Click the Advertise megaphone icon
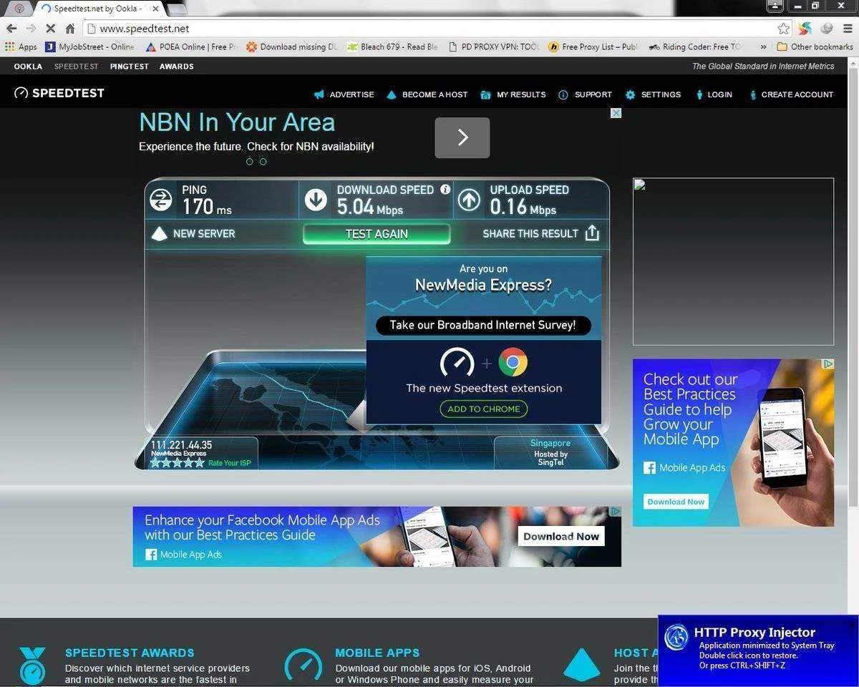859x687 pixels. [x=319, y=94]
